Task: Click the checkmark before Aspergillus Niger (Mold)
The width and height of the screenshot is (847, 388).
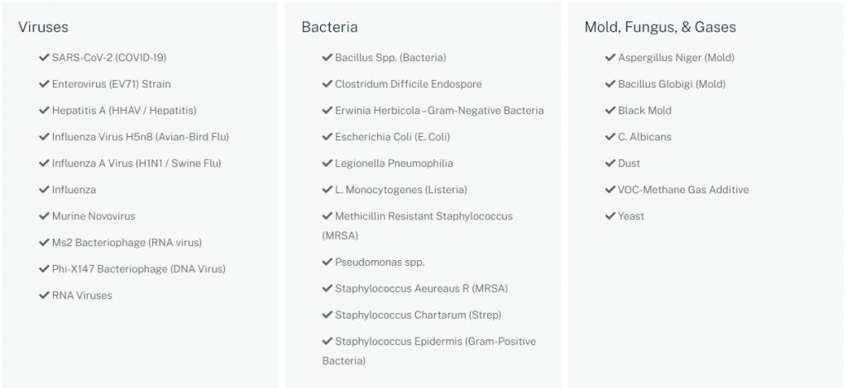Action: (610, 58)
